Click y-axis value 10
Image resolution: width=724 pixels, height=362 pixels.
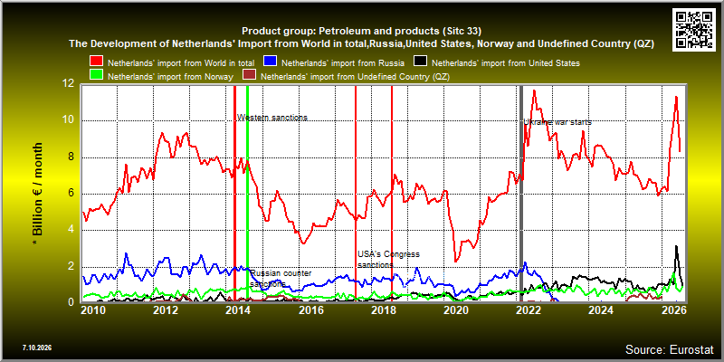(69, 120)
